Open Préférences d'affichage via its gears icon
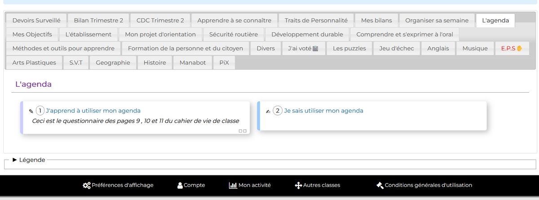This screenshot has height=200, width=539. [87, 185]
